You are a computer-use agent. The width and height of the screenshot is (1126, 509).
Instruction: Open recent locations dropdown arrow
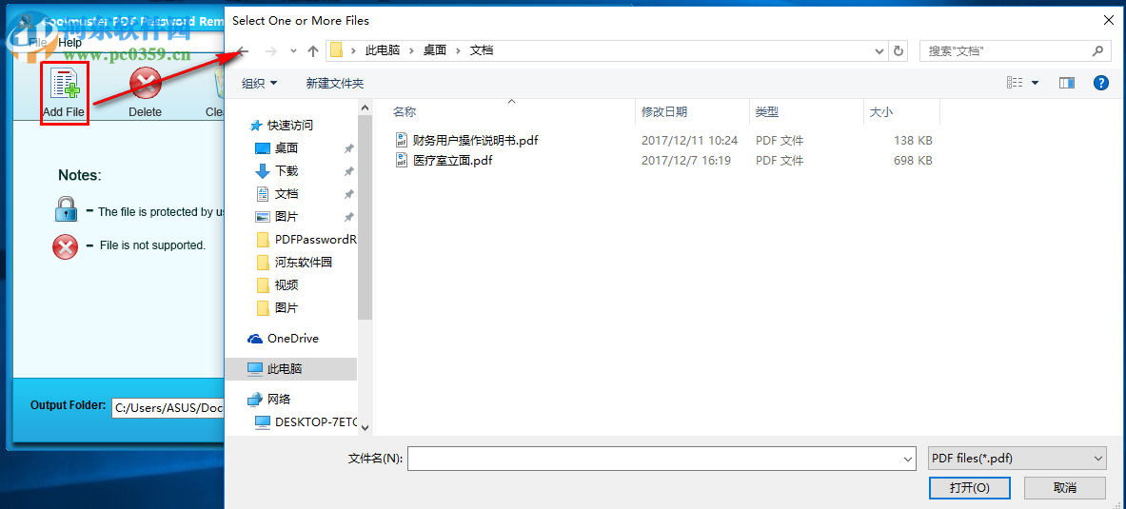point(293,51)
